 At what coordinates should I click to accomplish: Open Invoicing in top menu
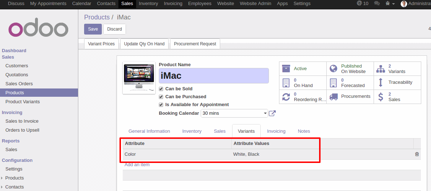point(173,4)
